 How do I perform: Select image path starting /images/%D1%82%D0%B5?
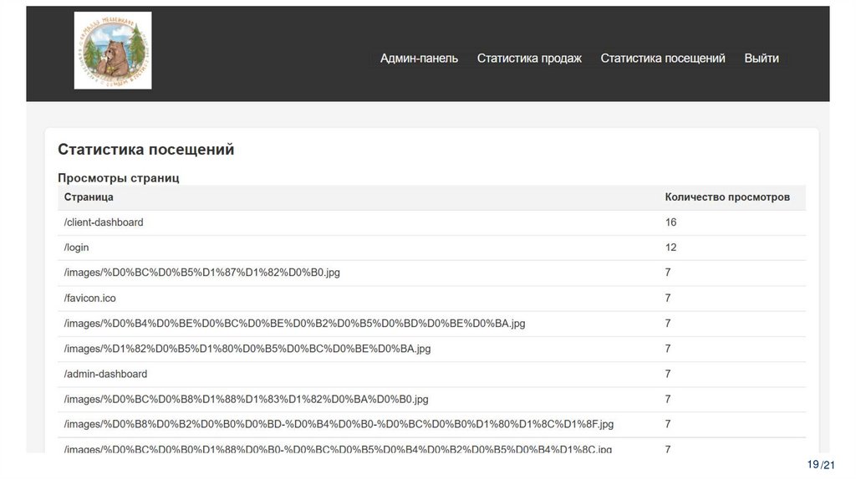(247, 349)
